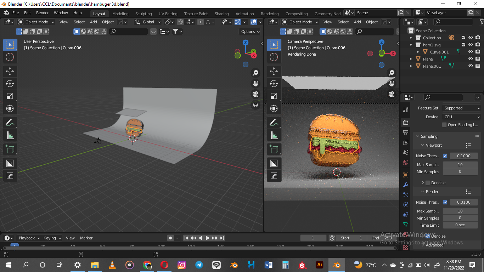Viewport: 484px width, 272px height.
Task: Enable the Viewport Denoise checkbox
Action: click(428, 183)
